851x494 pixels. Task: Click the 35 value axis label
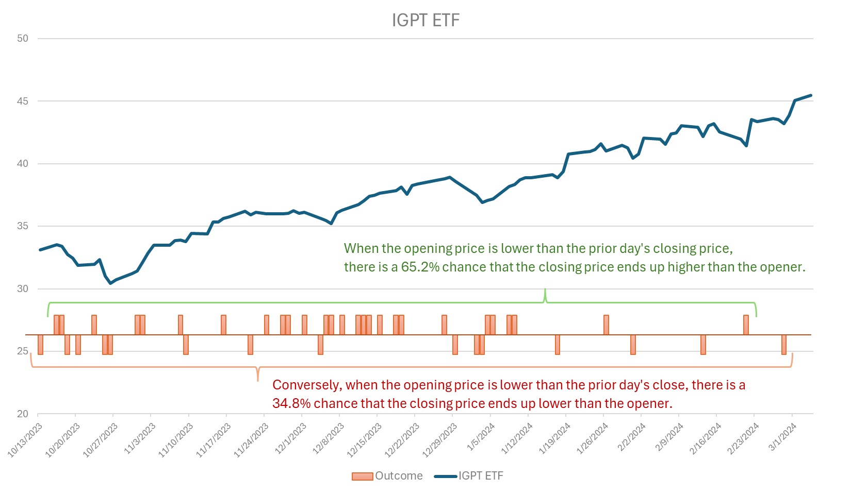pyautogui.click(x=23, y=226)
